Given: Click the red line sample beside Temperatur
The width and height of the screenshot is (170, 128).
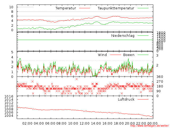Looking at the screenshot, I should coord(84,8).
